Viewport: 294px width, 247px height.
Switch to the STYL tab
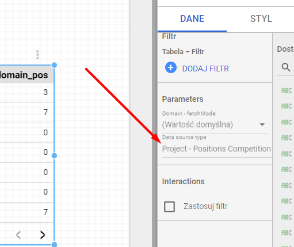[261, 19]
